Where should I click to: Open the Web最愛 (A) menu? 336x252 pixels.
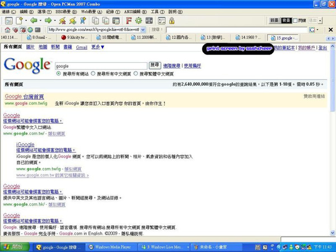pos(91,12)
